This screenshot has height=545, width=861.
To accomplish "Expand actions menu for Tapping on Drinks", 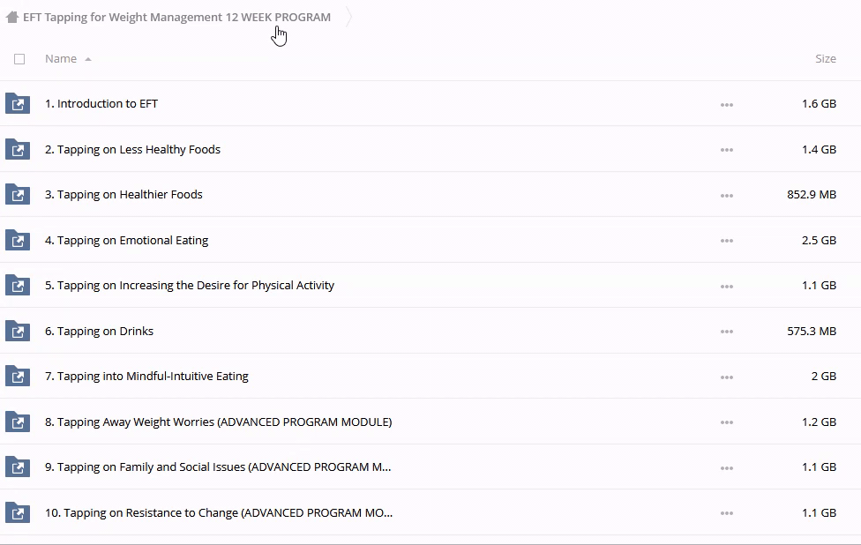I will pyautogui.click(x=727, y=332).
